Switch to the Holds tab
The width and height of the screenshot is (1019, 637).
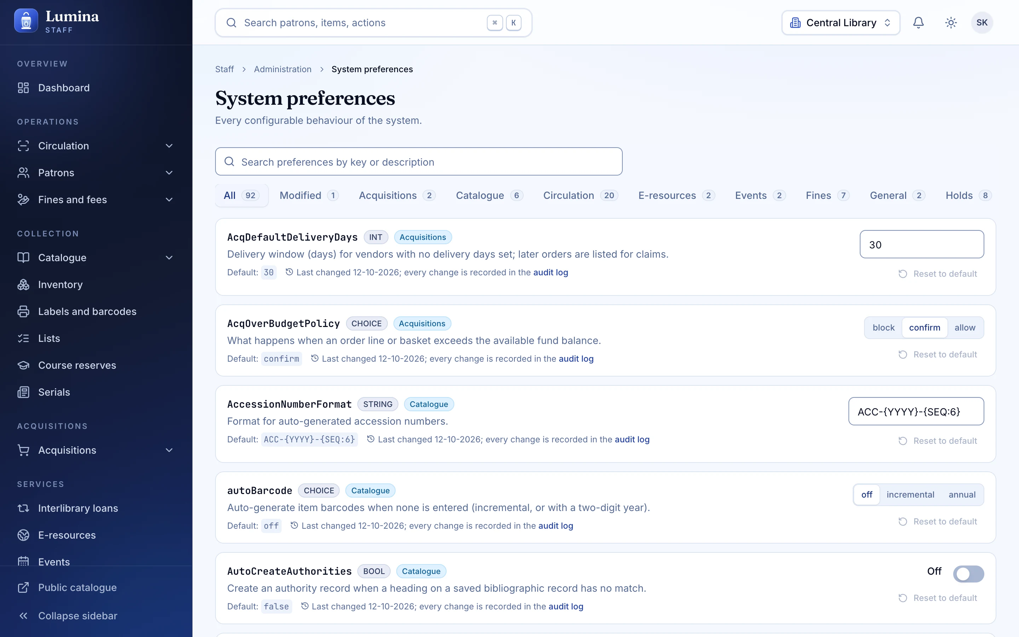coord(968,195)
